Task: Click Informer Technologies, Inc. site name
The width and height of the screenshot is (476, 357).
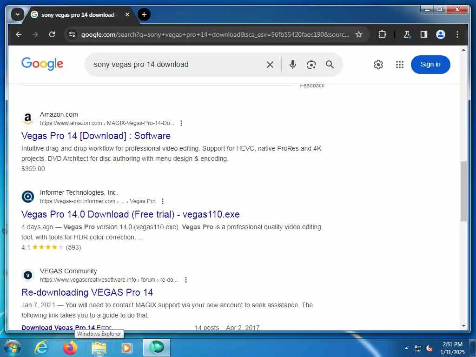Action: click(79, 192)
